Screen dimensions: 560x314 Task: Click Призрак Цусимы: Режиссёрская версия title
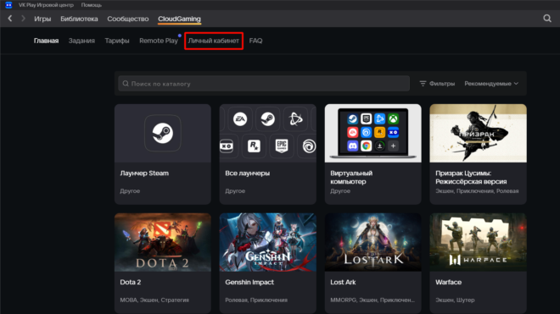point(471,177)
